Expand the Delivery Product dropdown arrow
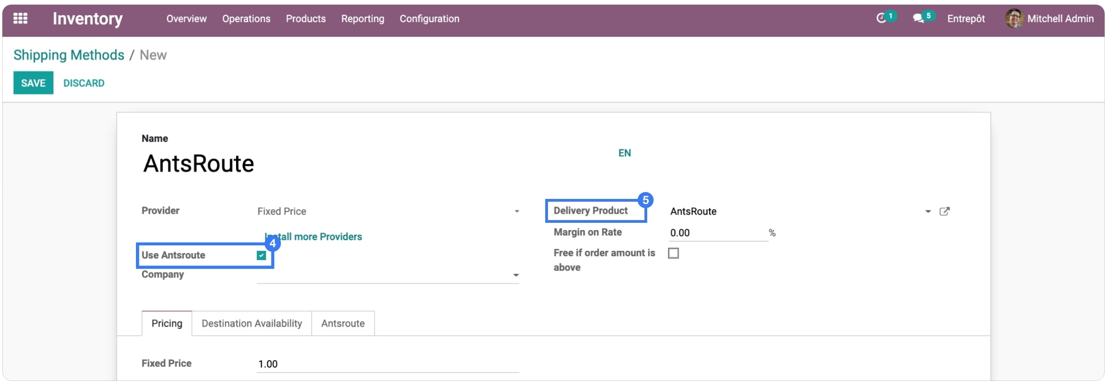Viewport: 1107px width, 385px height. (928, 211)
